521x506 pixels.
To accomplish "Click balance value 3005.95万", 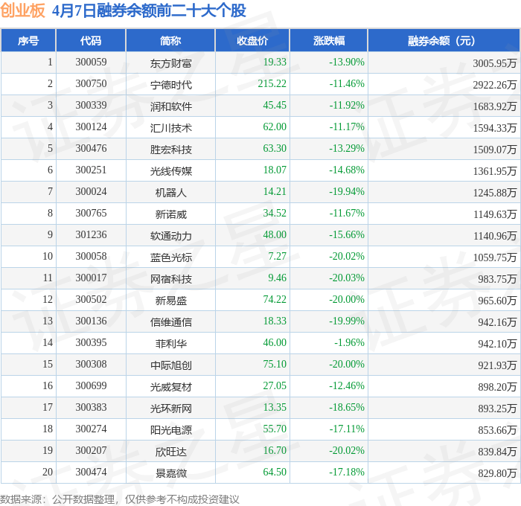I will click(495, 63).
